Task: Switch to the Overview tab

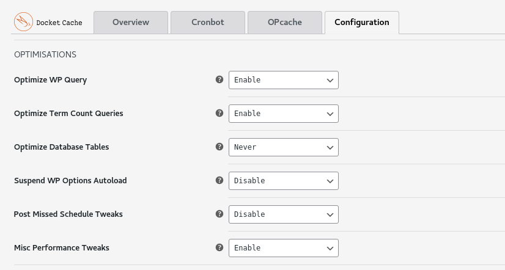Action: pos(131,23)
